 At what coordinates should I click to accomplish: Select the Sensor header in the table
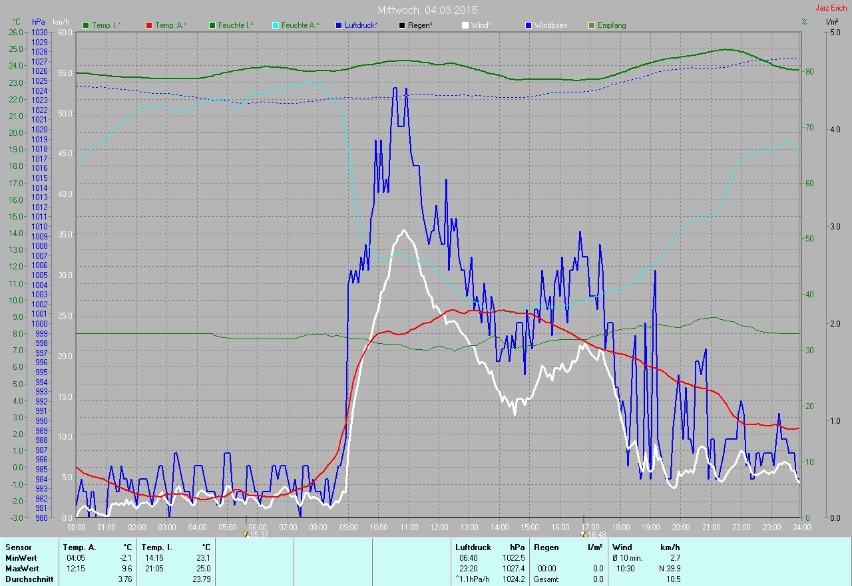click(x=18, y=547)
